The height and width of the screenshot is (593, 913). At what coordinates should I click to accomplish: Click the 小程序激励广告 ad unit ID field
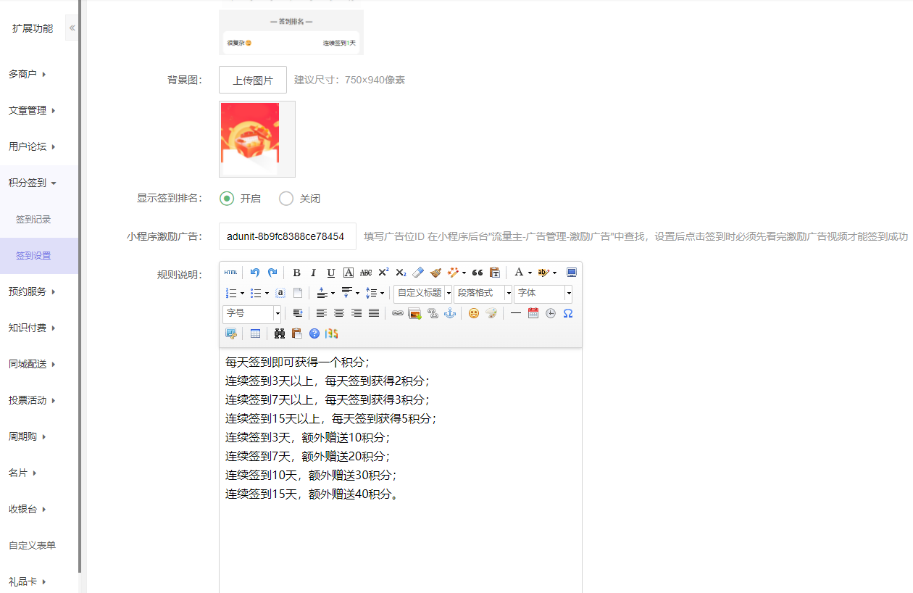[287, 236]
